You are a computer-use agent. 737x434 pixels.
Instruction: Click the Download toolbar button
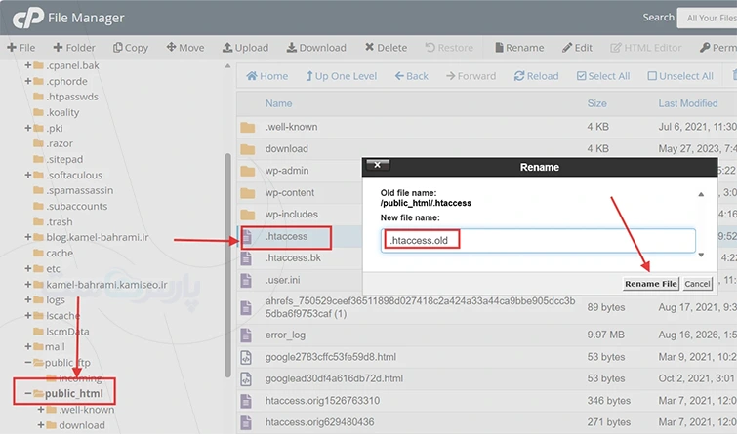click(316, 48)
